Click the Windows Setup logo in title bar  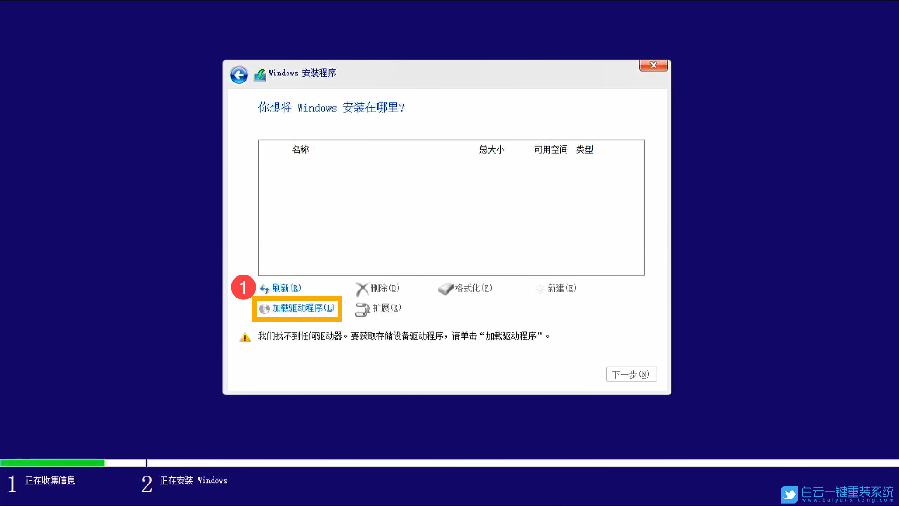260,74
